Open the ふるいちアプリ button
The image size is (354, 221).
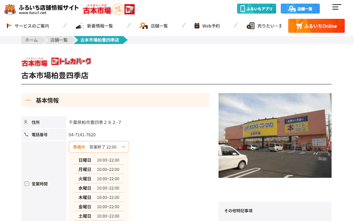(x=256, y=9)
